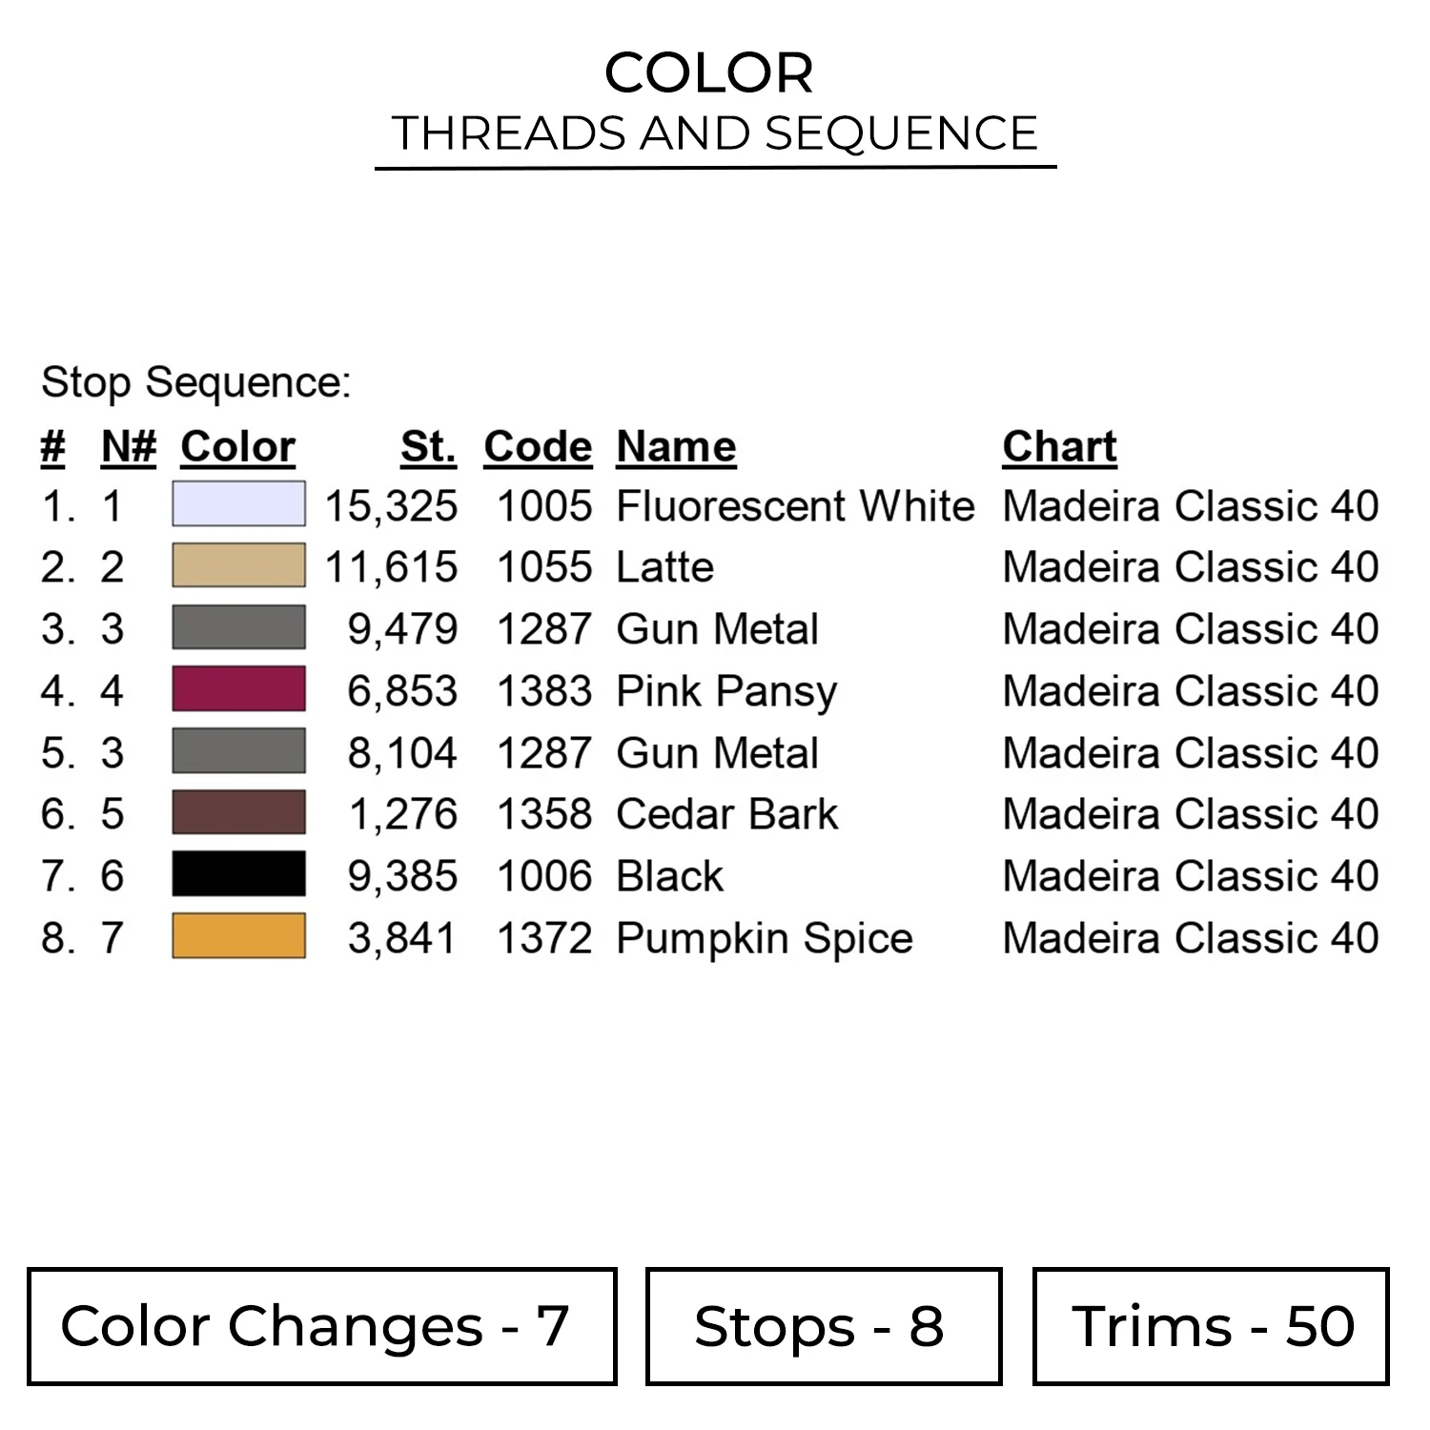This screenshot has height=1430, width=1430.
Task: Click the N# column header
Action: pos(129,446)
